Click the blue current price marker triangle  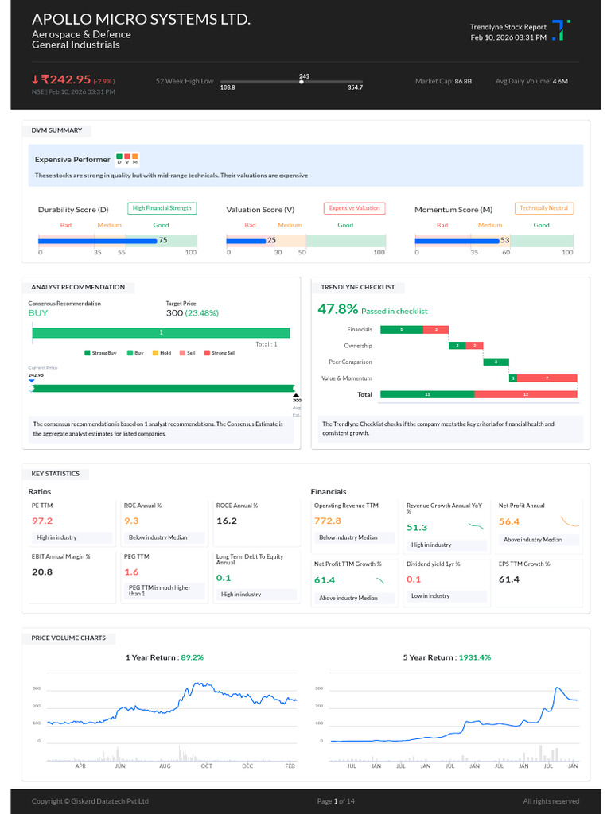click(x=32, y=381)
